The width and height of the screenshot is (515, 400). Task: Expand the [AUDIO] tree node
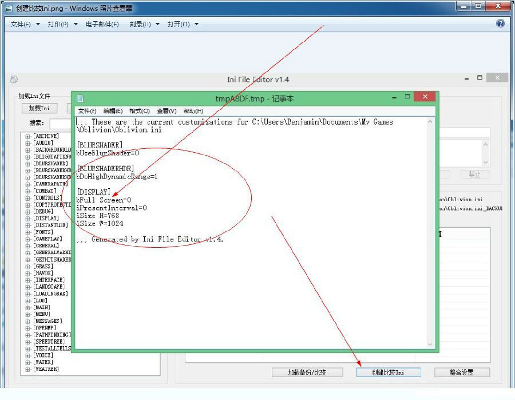point(27,143)
